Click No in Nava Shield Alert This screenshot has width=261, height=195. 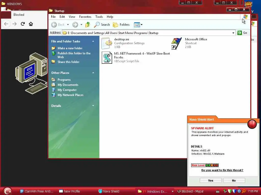click(x=234, y=181)
